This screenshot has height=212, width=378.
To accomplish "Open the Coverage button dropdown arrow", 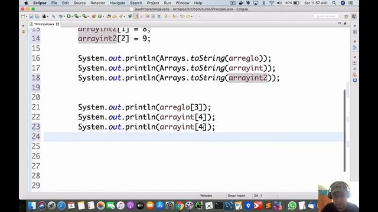I will pyautogui.click(x=80, y=16).
